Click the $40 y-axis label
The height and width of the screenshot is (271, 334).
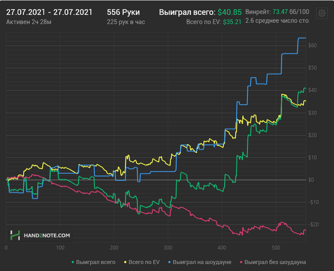coord(313,90)
